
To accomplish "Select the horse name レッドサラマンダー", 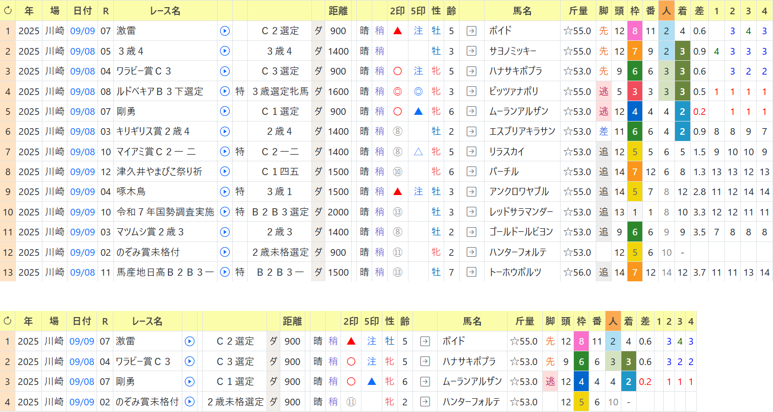I will click(x=521, y=212).
